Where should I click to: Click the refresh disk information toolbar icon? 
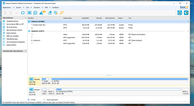coord(23,13)
